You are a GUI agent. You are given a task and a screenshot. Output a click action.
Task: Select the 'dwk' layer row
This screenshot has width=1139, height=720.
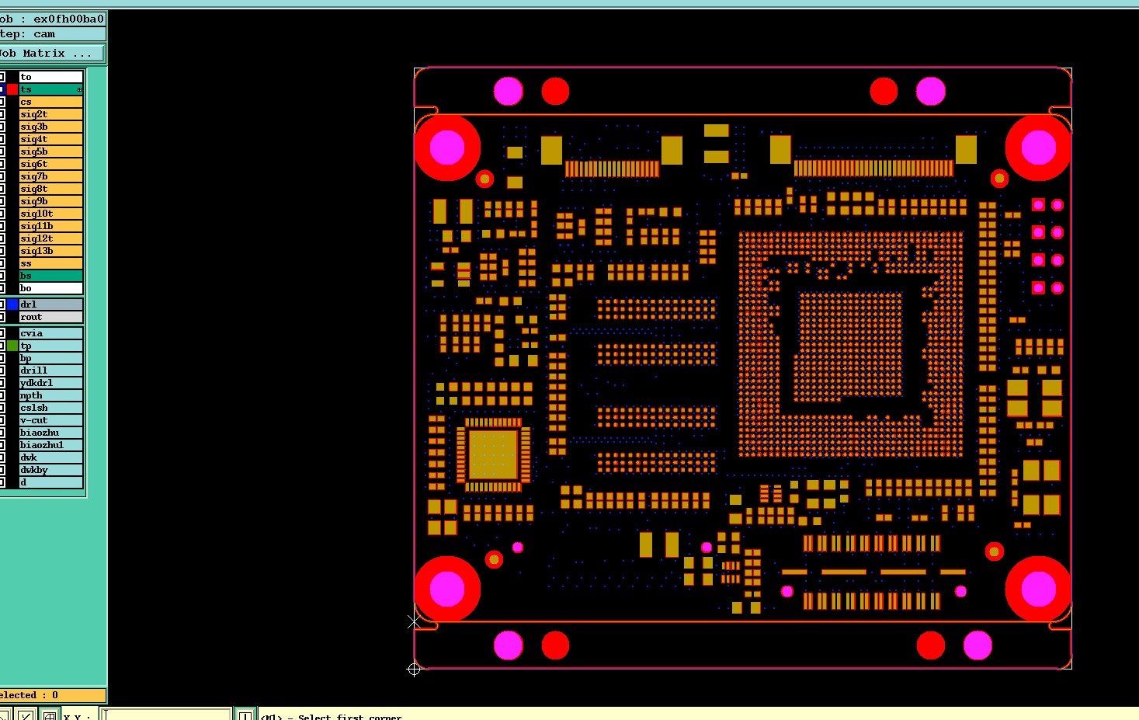tap(51, 457)
